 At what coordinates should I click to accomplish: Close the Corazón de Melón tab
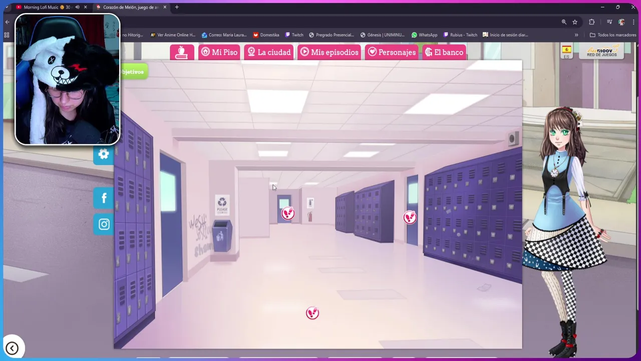pos(165,7)
